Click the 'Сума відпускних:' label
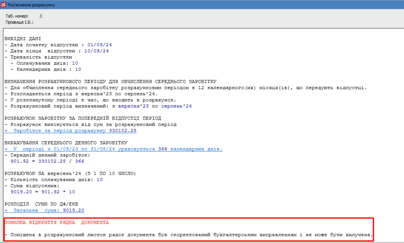Viewport: 404px width, 243px height. coord(32,186)
